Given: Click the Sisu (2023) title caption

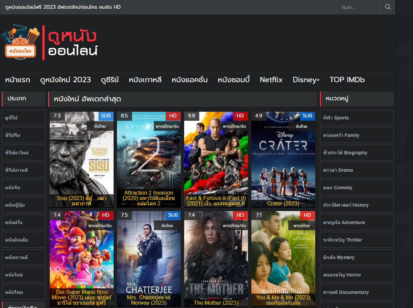Looking at the screenshot, I should 82,201.
